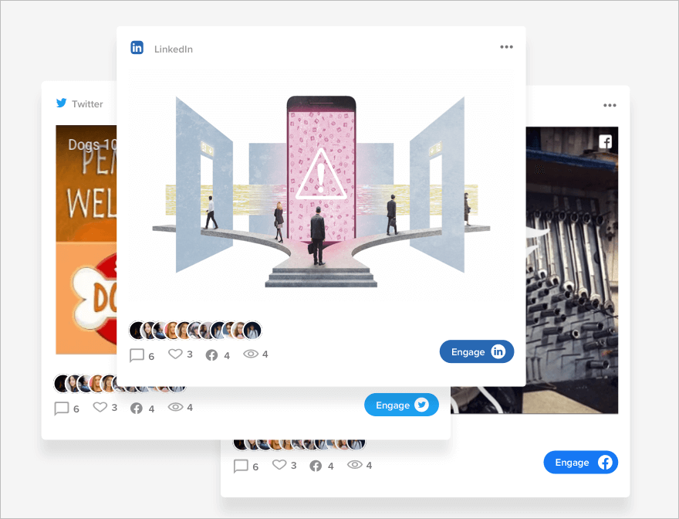This screenshot has width=679, height=519.
Task: Like the LinkedIn post with heart icon
Action: (175, 354)
